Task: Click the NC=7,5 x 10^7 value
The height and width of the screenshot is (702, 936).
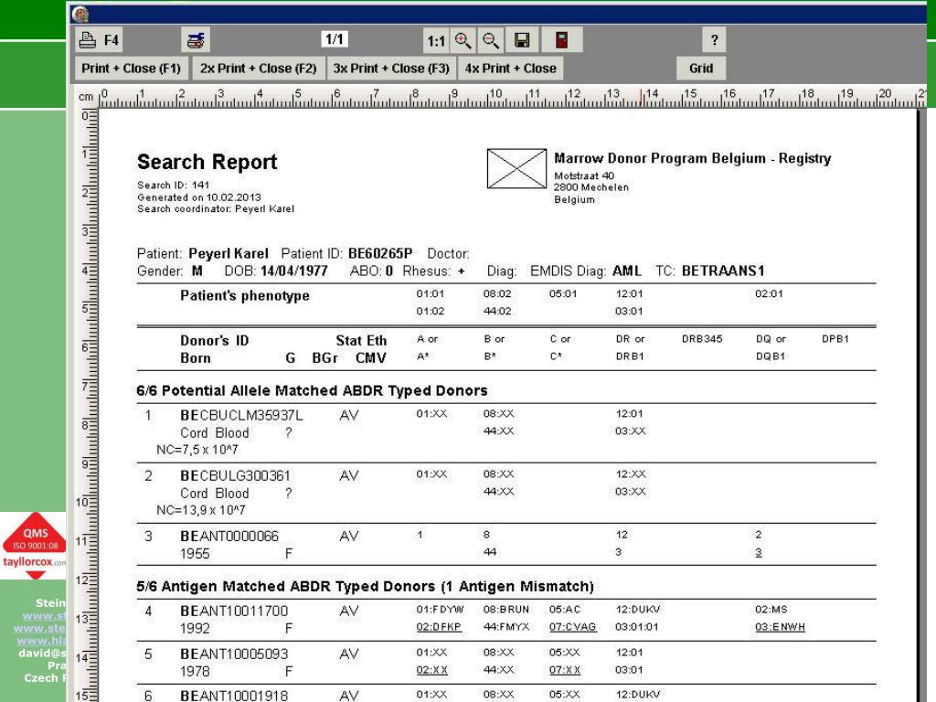Action: click(197, 450)
